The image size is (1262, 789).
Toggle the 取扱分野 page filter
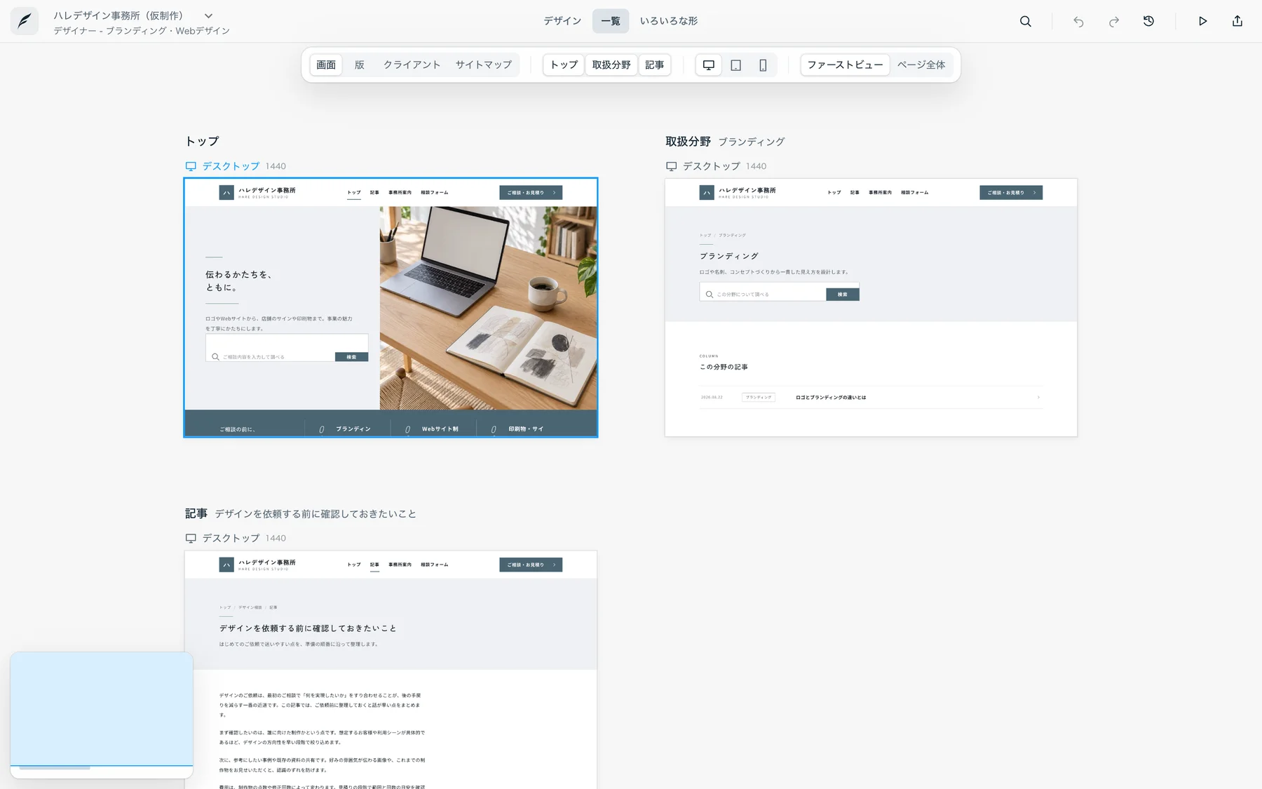pyautogui.click(x=611, y=65)
